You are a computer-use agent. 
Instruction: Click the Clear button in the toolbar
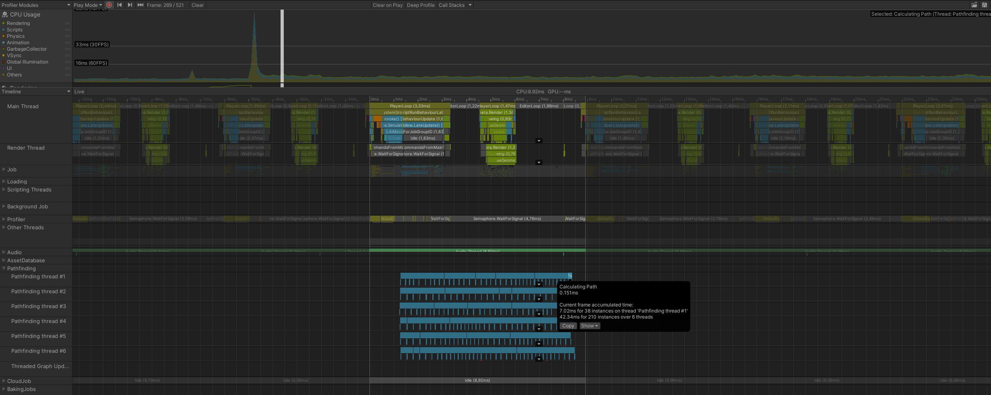(197, 5)
